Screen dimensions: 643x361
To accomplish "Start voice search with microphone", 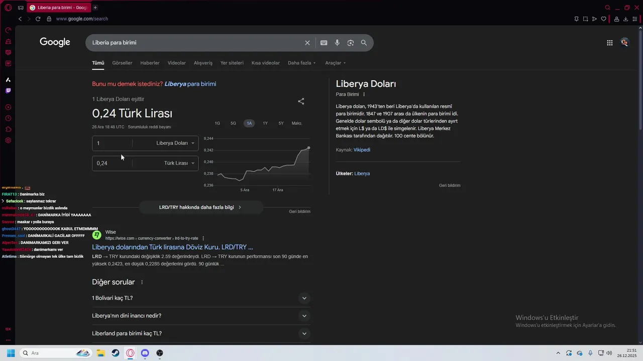I will click(x=338, y=43).
